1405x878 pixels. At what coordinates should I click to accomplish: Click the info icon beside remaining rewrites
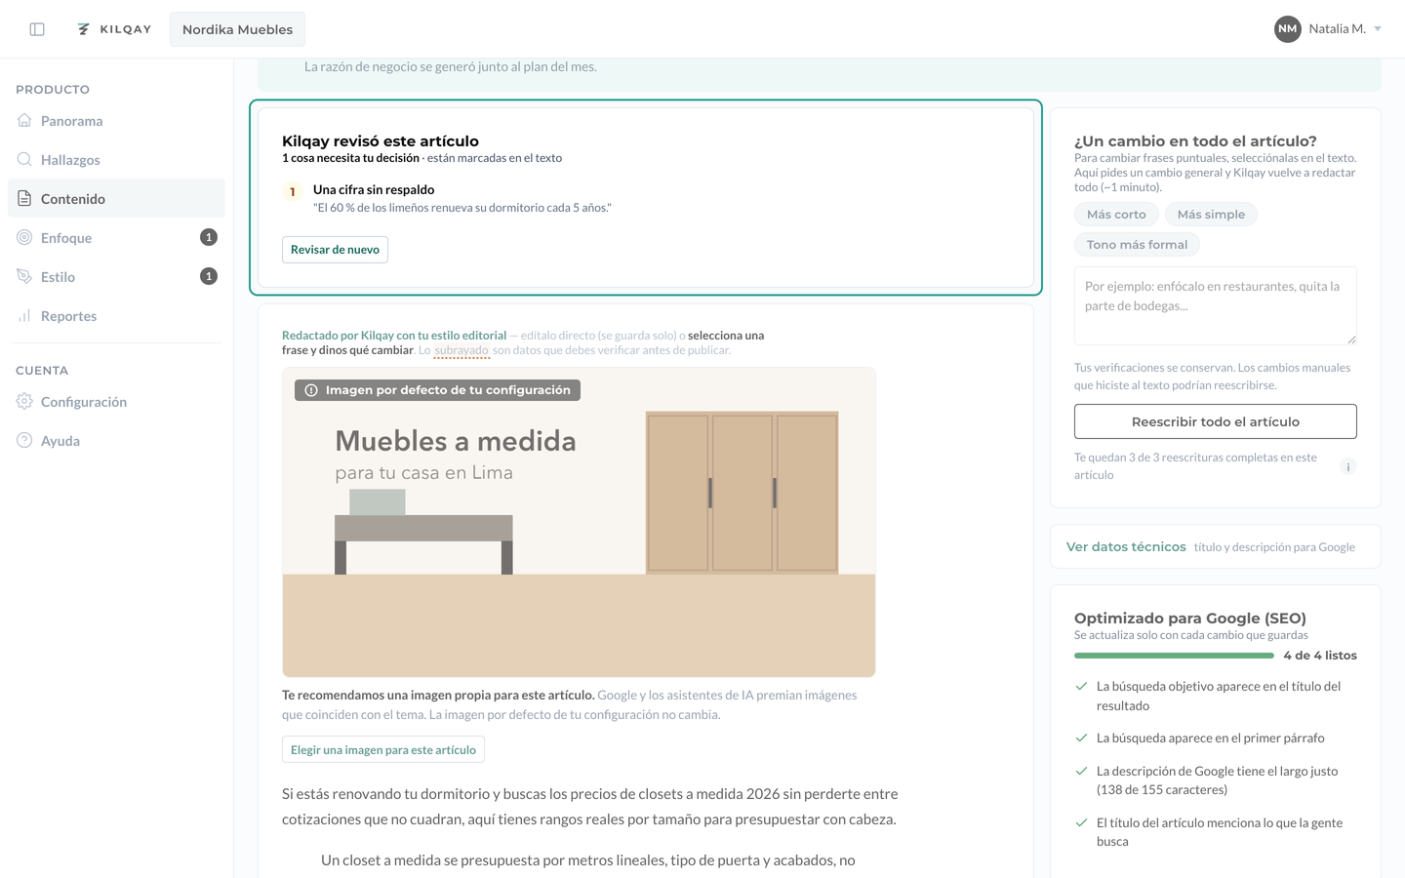point(1348,467)
